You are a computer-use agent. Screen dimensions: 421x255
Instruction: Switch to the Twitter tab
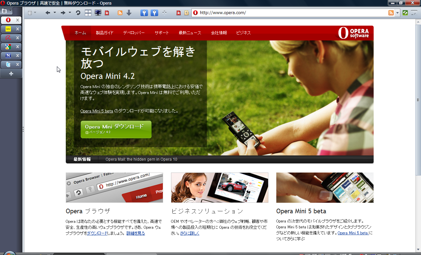pyautogui.click(x=8, y=64)
